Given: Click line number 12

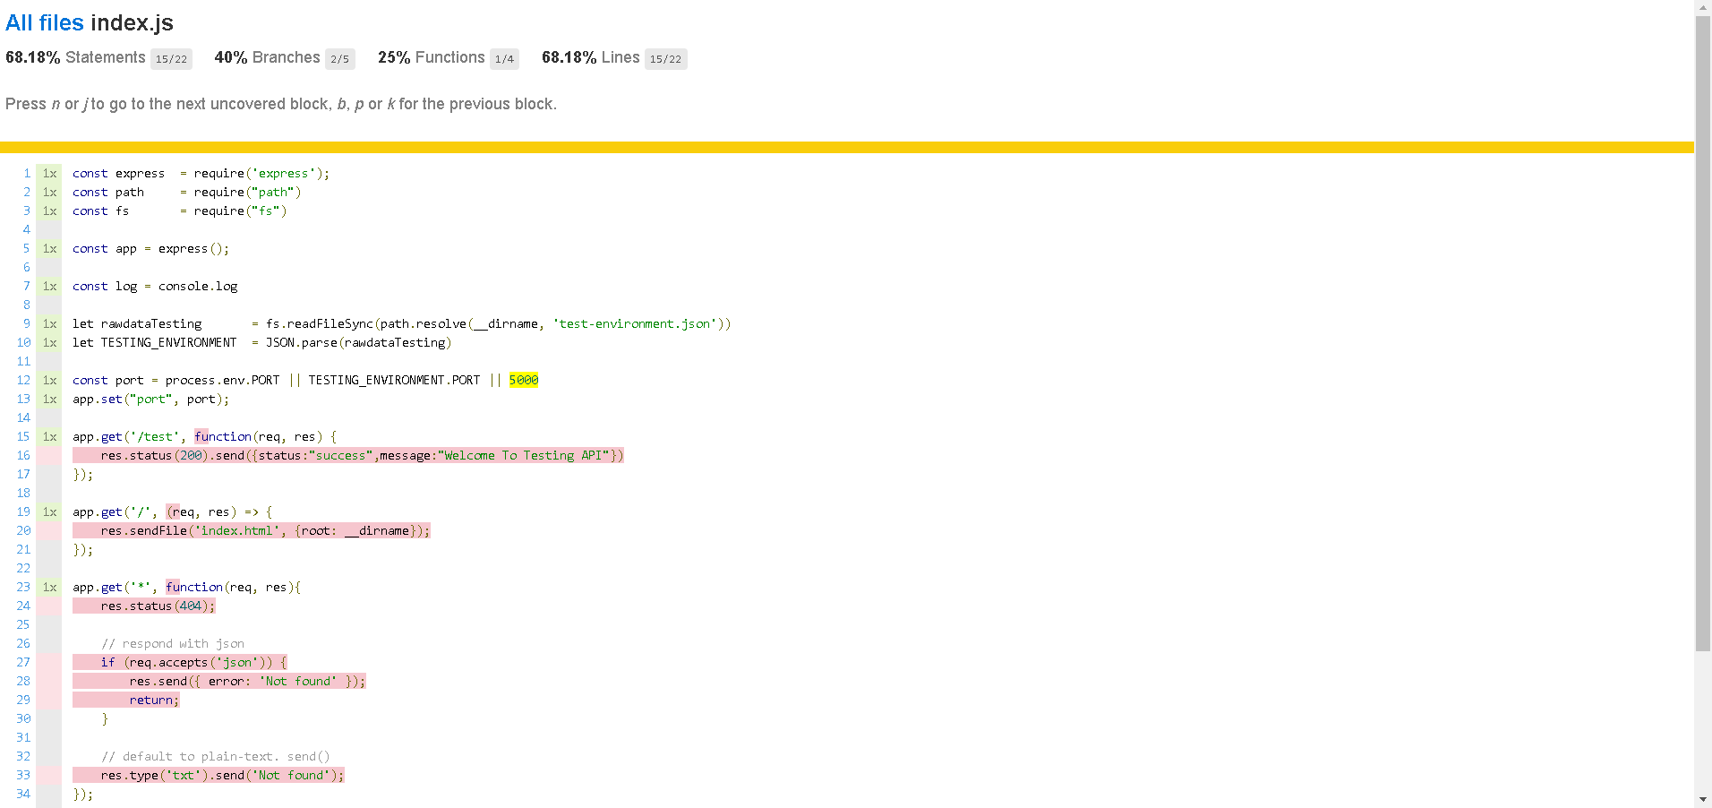Looking at the screenshot, I should (x=23, y=381).
